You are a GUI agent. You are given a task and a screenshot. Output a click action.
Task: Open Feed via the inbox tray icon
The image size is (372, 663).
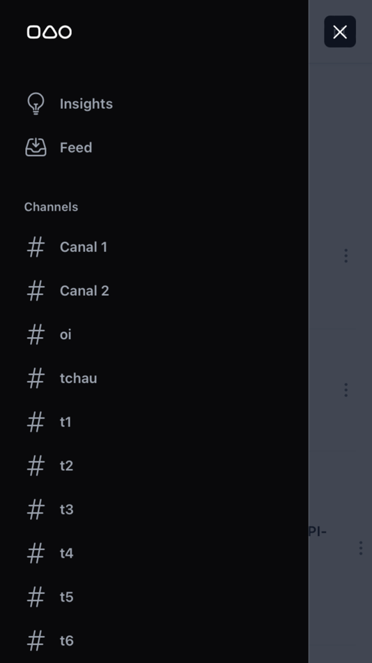coord(36,147)
